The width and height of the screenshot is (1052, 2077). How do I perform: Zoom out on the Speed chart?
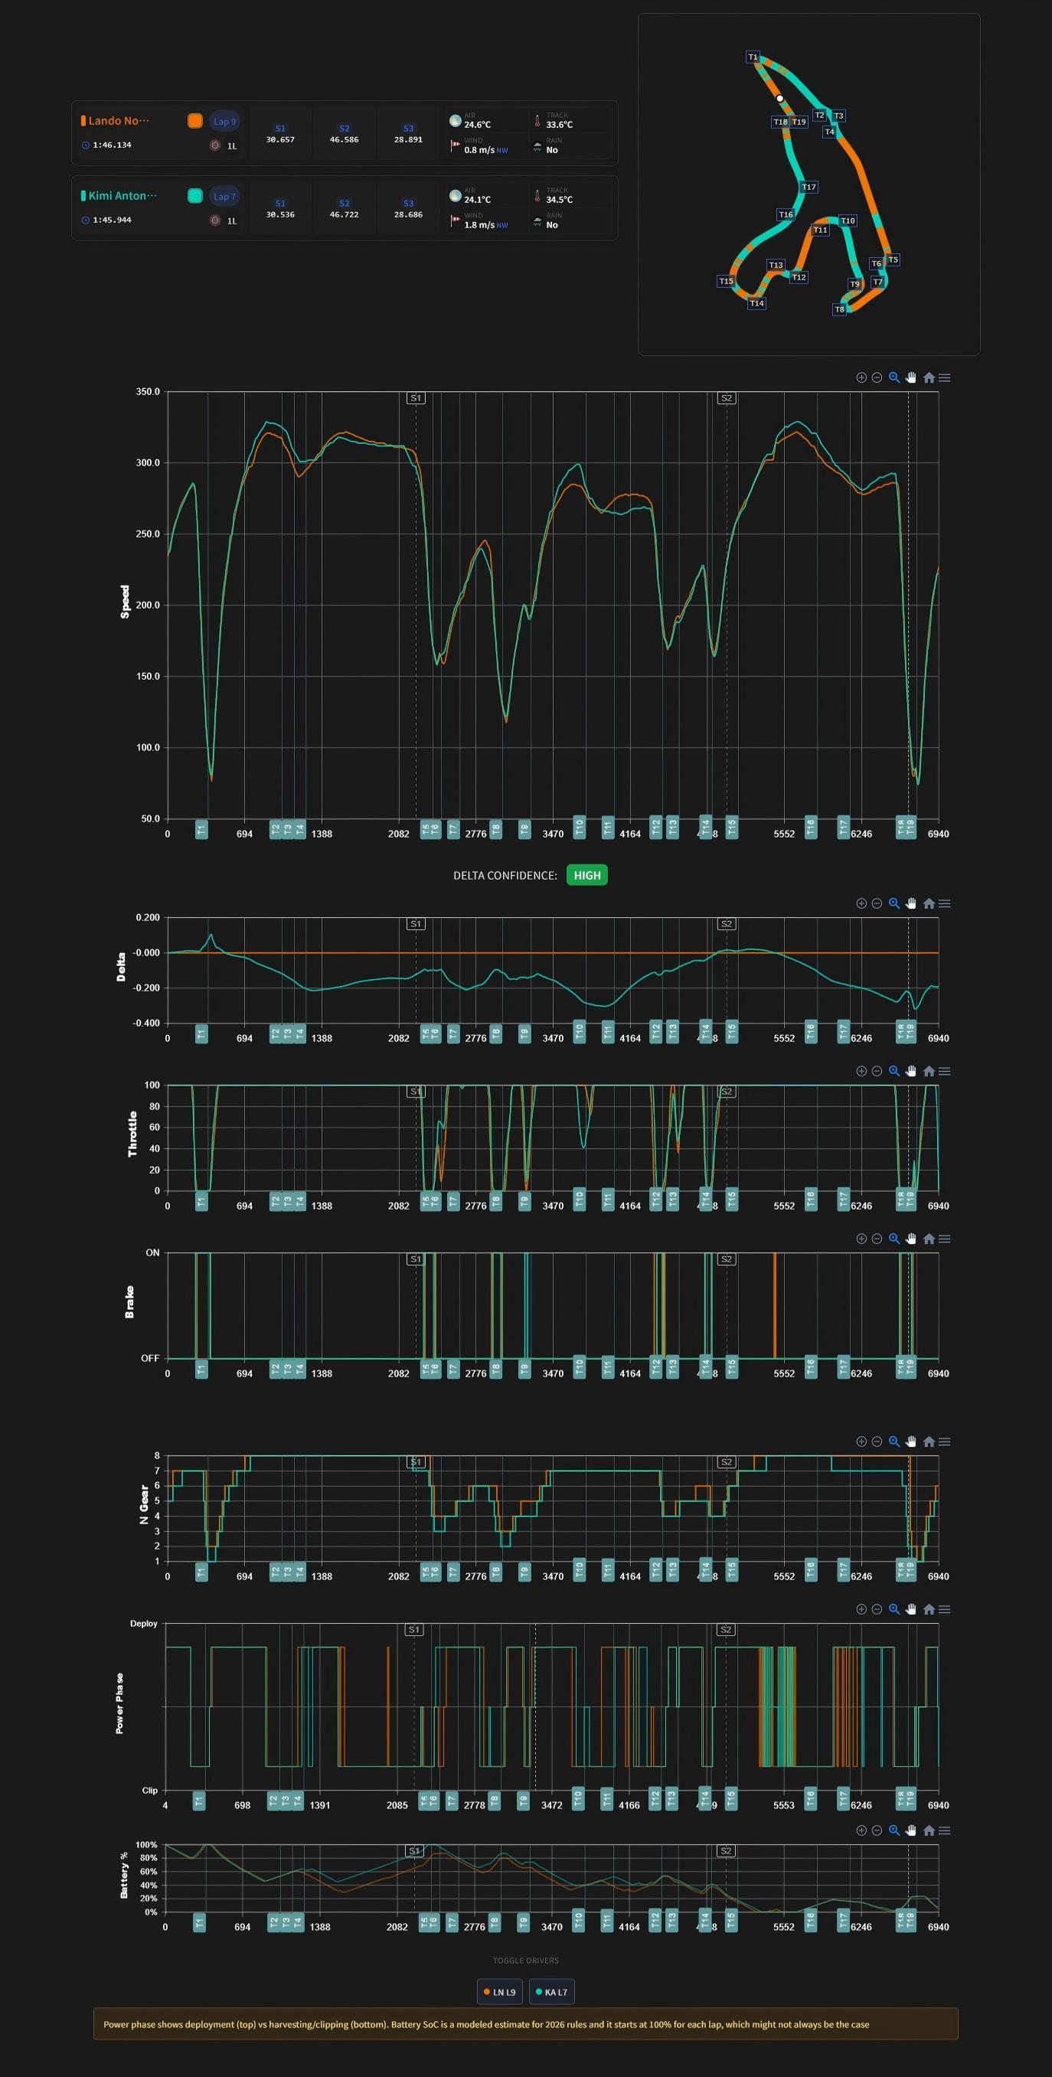pos(877,377)
